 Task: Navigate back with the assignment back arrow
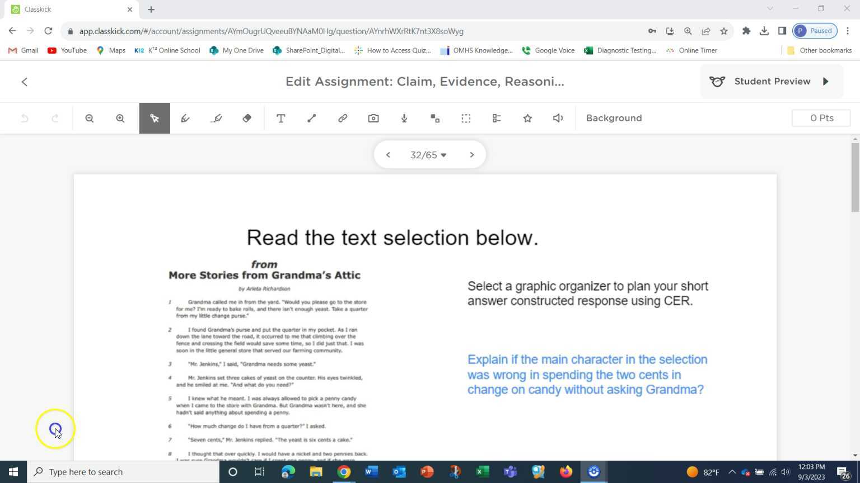(24, 82)
